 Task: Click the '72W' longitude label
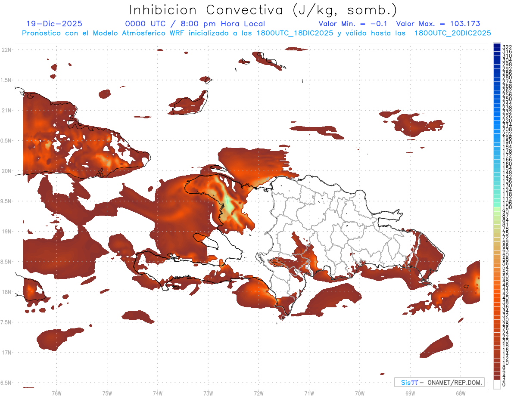[x=258, y=393]
